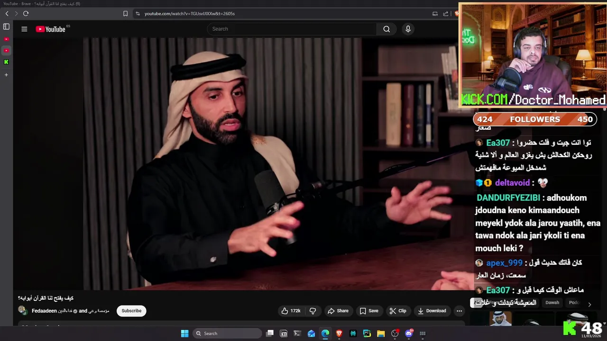Create a Clip of the video
Image resolution: width=607 pixels, height=341 pixels.
pos(398,311)
